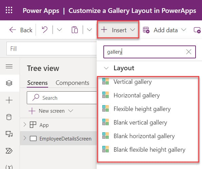Undo the last action
This screenshot has width=202, height=169.
[45, 30]
